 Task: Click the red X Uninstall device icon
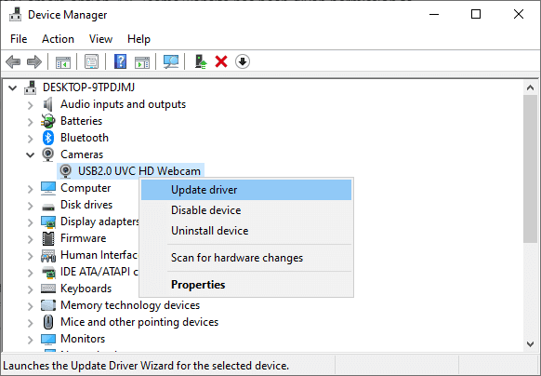[221, 61]
